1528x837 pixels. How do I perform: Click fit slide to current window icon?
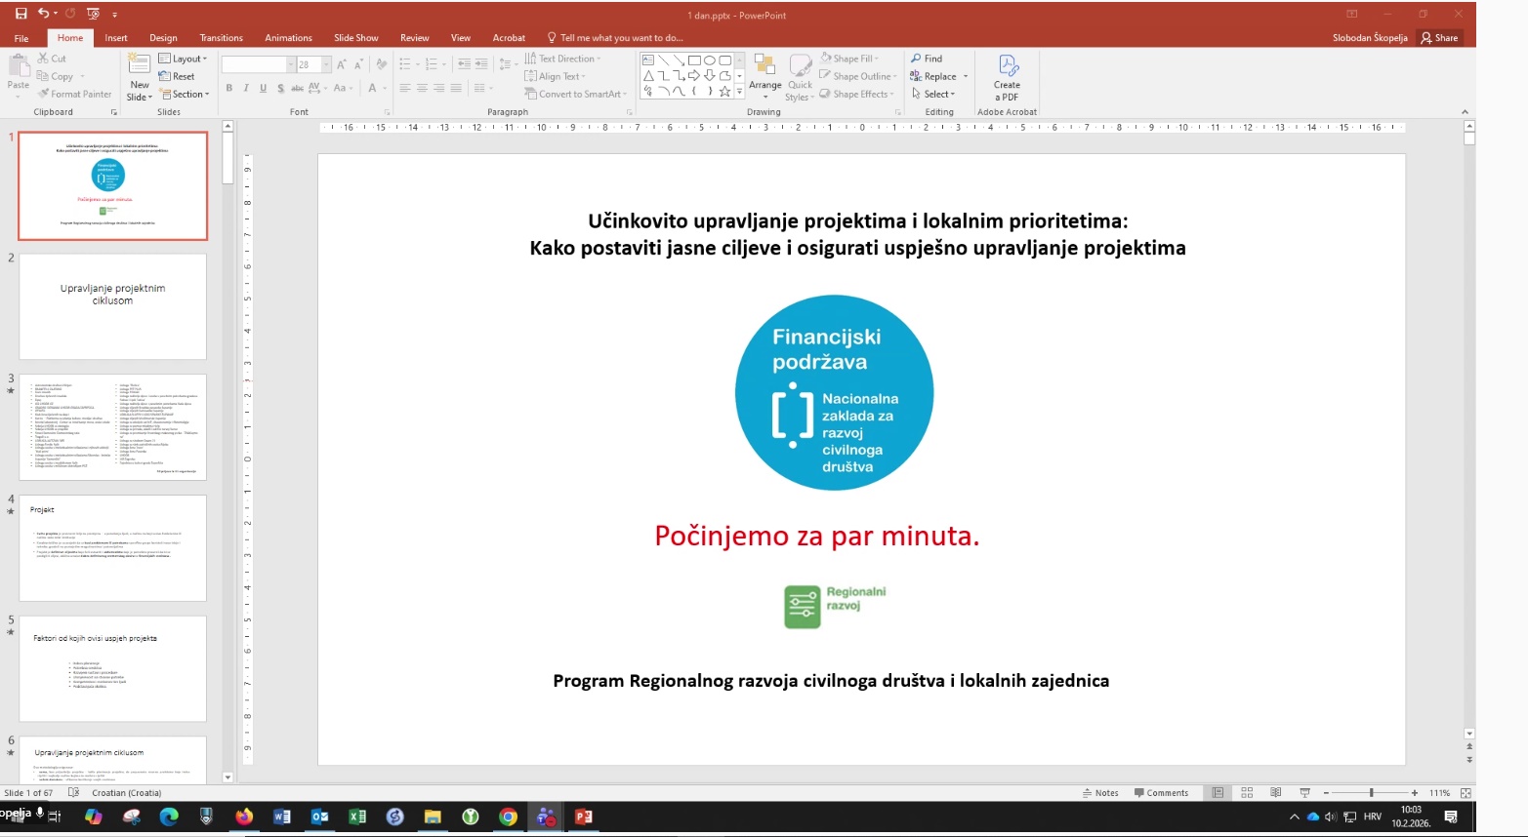(x=1466, y=793)
